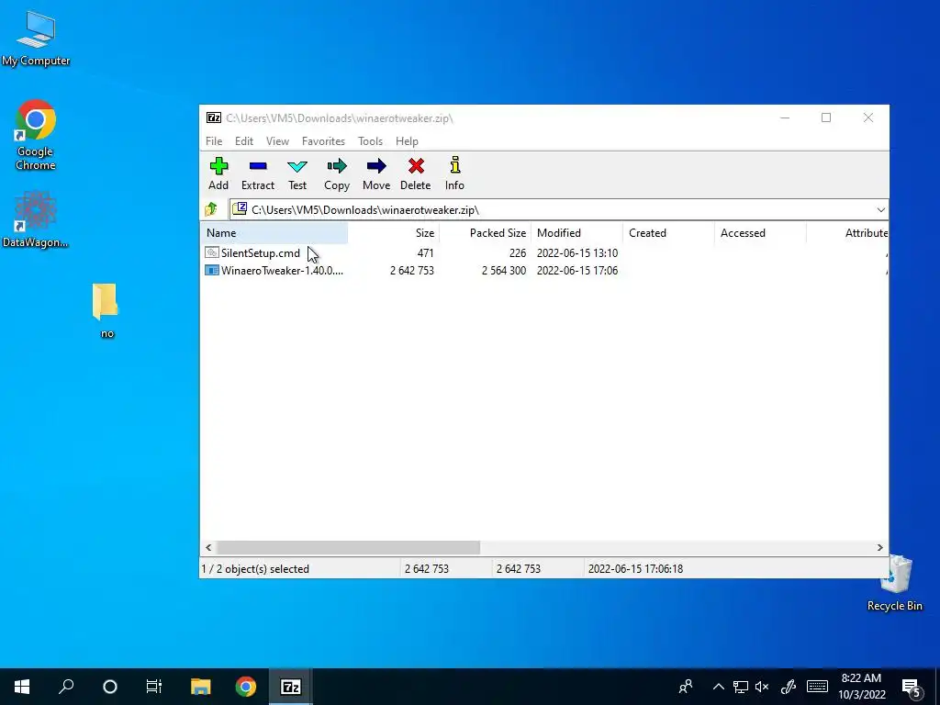Click the 7-Zip taskbar button
Image resolution: width=940 pixels, height=705 pixels.
tap(291, 687)
